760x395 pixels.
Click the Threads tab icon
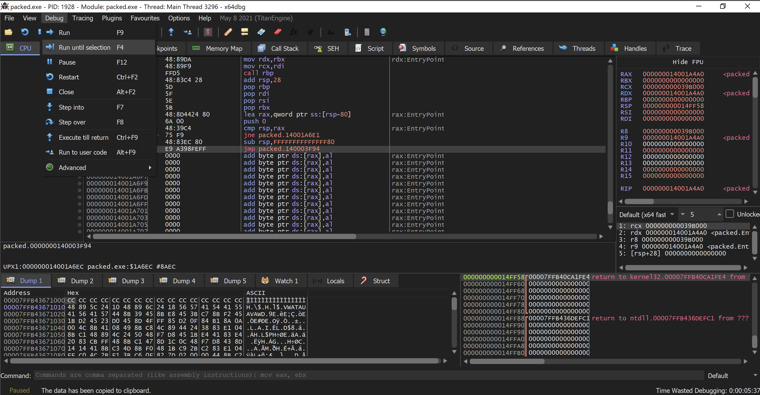point(563,48)
